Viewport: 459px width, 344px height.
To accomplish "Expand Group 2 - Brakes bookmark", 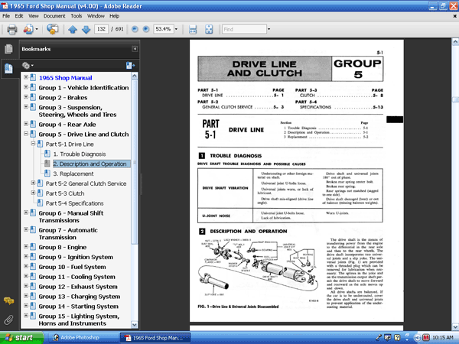I will coord(26,97).
